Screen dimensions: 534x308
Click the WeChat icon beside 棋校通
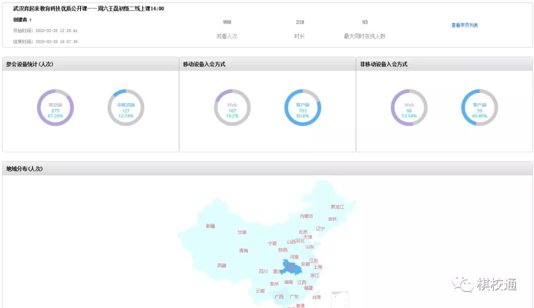(x=463, y=283)
